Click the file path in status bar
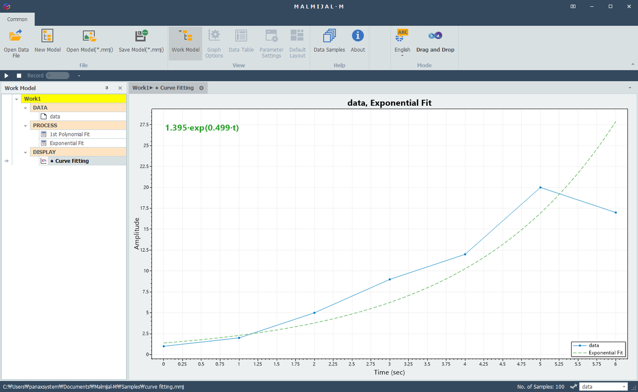The height and width of the screenshot is (392, 638). coord(93,387)
